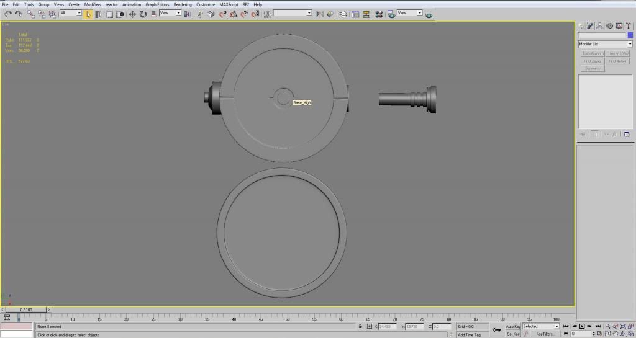Toggle the Auto Key button
This screenshot has width=636, height=338.
pyautogui.click(x=513, y=326)
